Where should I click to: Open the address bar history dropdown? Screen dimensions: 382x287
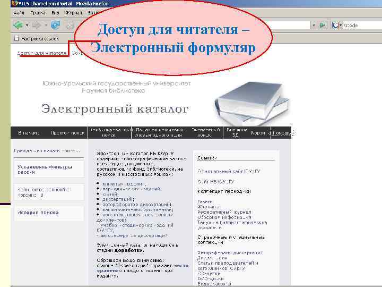coord(314,25)
